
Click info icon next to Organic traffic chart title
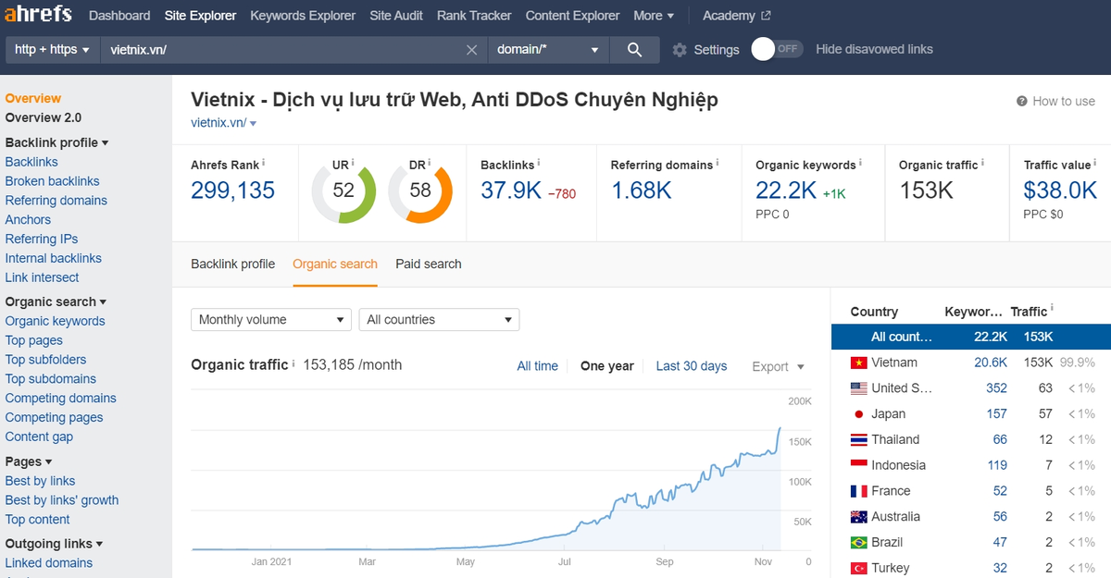293,363
